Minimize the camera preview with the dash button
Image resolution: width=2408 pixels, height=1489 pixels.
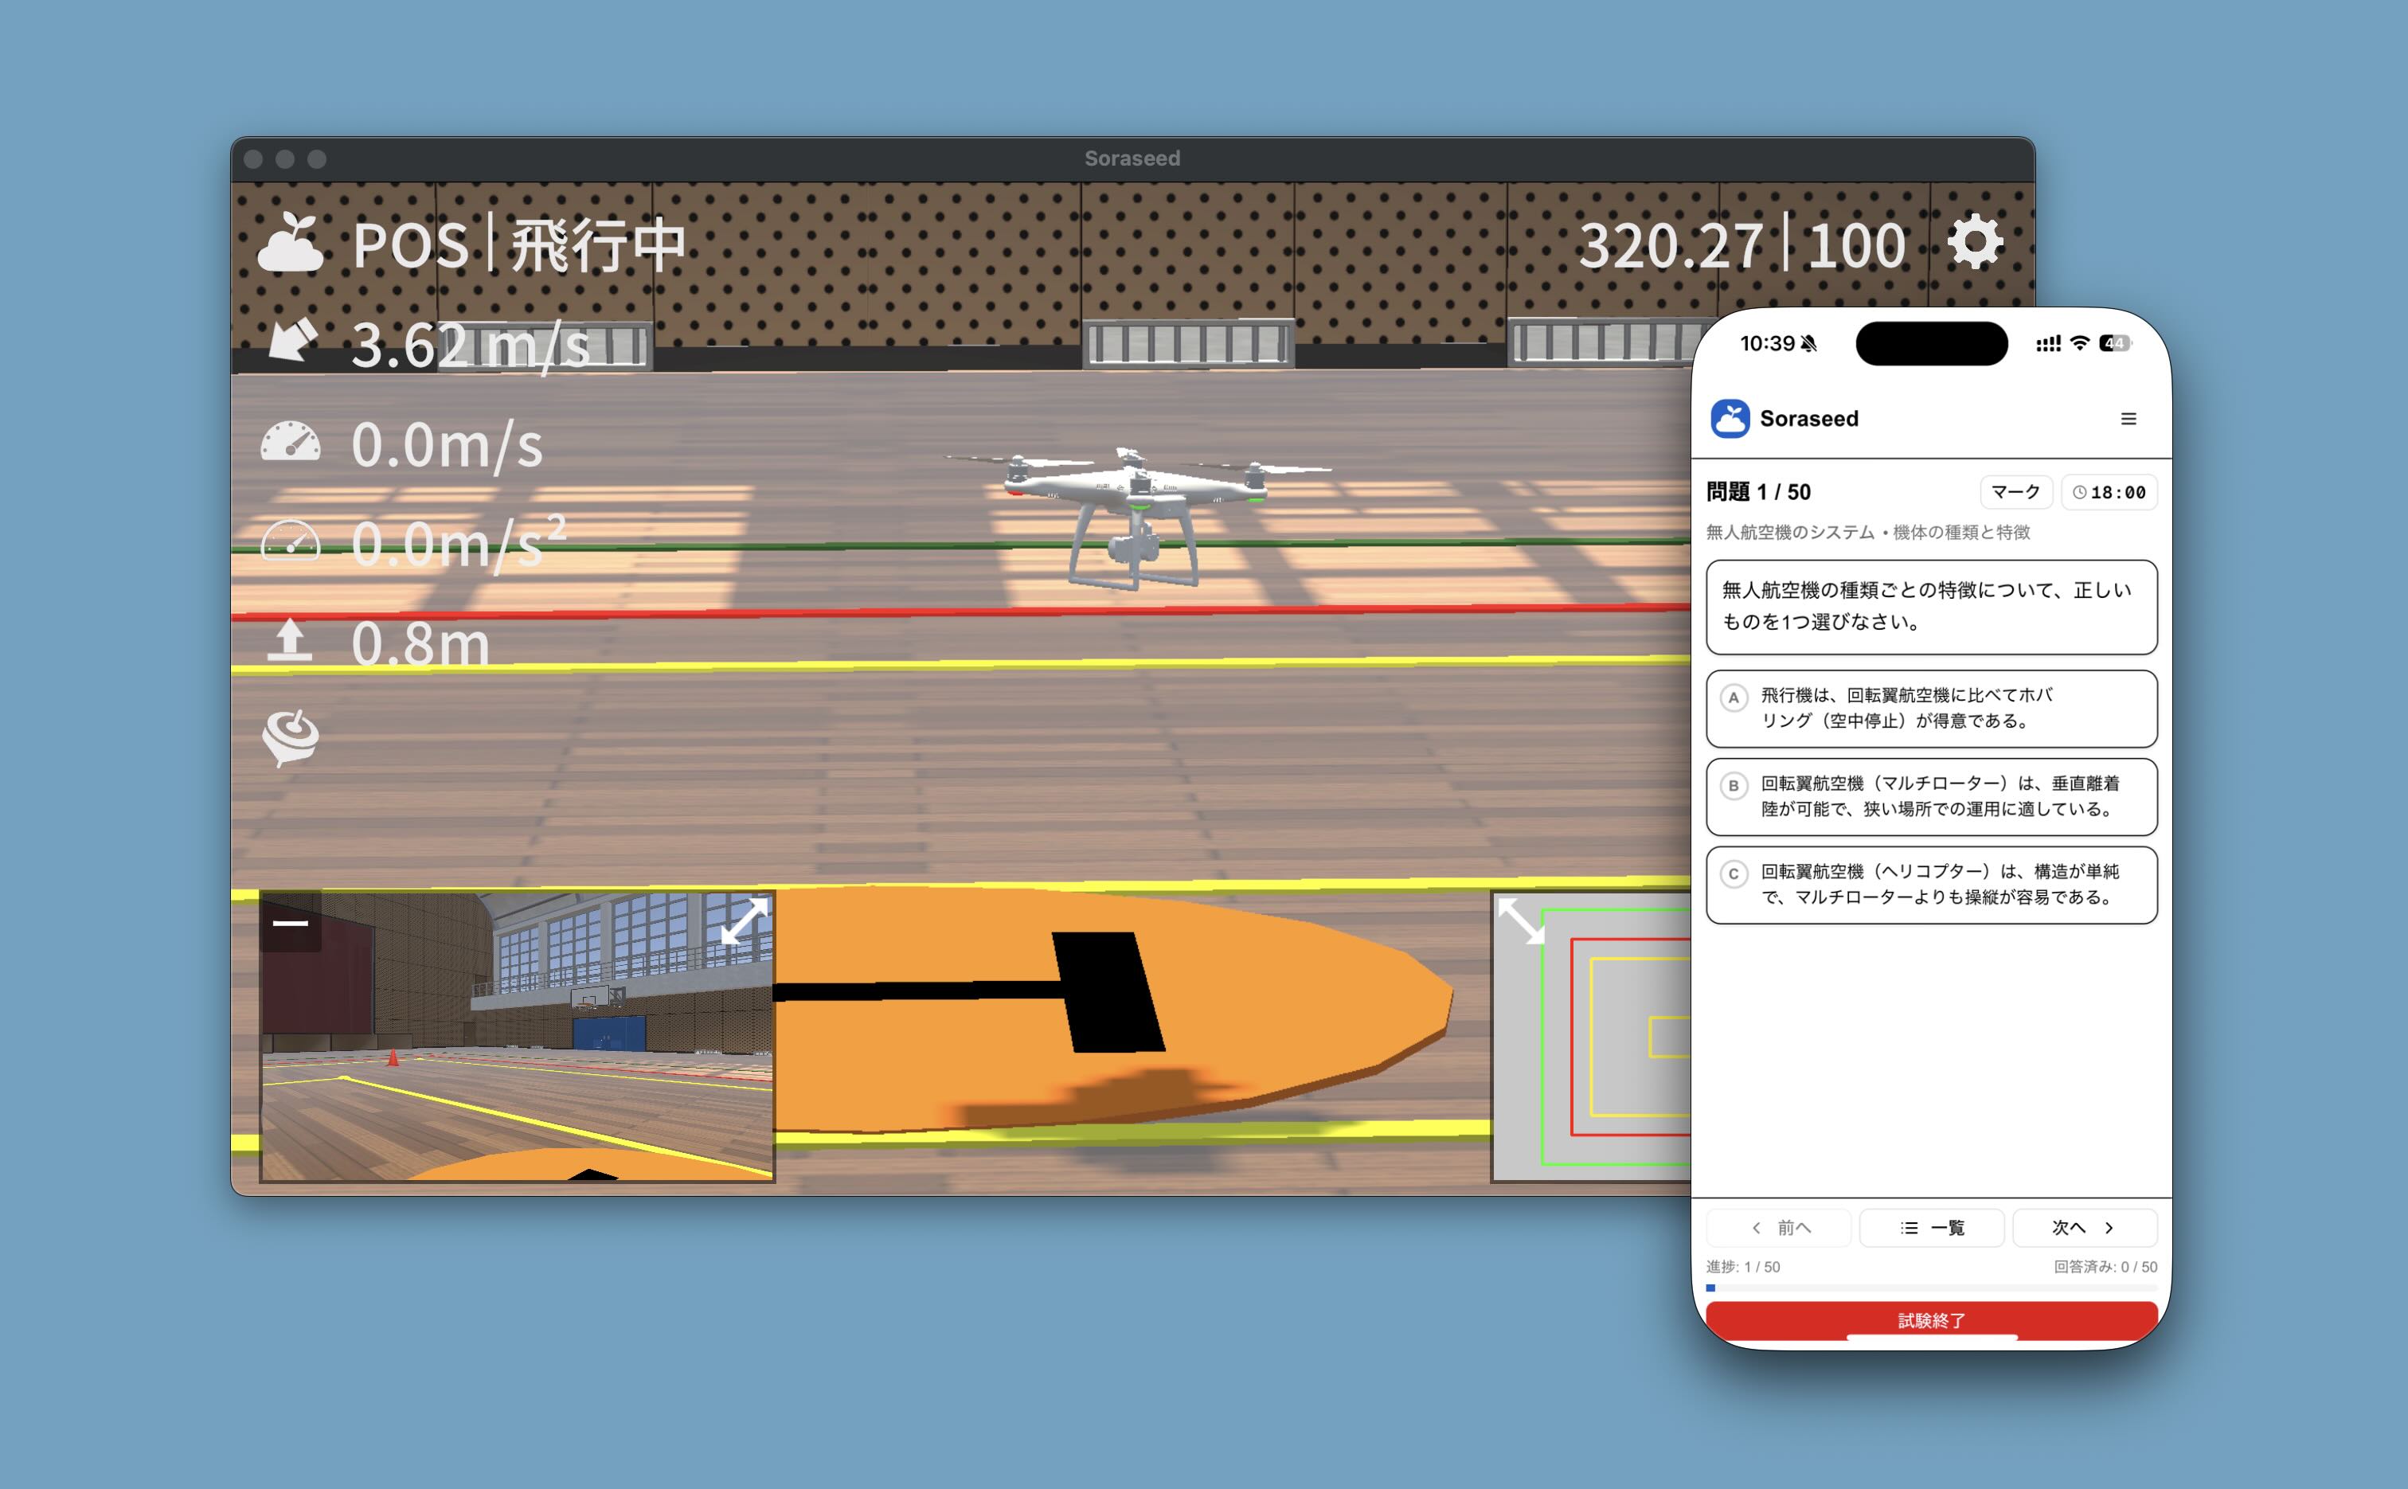[x=291, y=923]
